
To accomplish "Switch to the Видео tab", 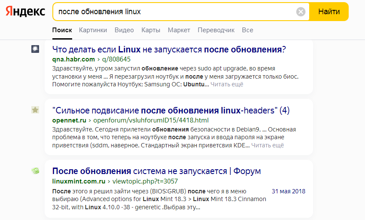I will [124, 30].
